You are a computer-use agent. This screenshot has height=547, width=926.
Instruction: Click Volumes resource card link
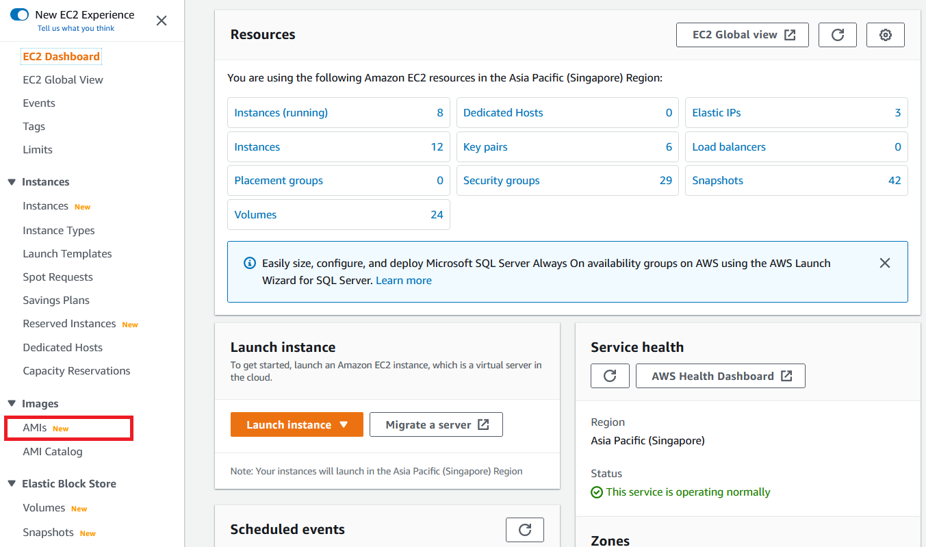point(255,215)
